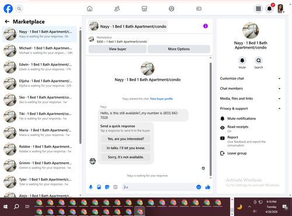Choose a GIF icon in composer
Screen dimensions: 292x216
(116, 187)
